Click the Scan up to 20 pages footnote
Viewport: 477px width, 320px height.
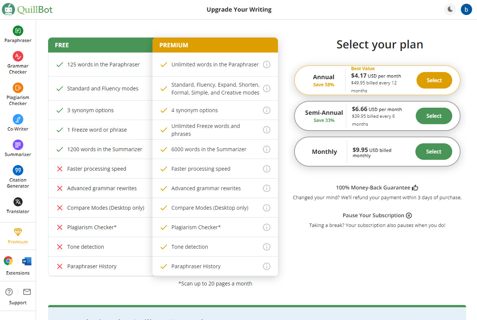[x=215, y=284]
